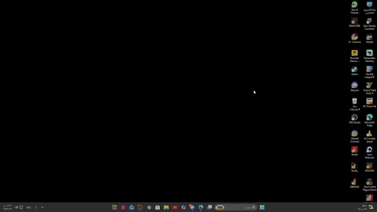This screenshot has height=212, width=377.
Task: Open the volume speaker tray icon
Action: [16, 207]
